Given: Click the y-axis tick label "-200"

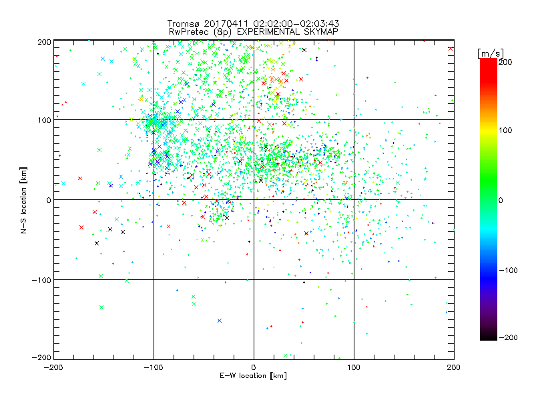Looking at the screenshot, I should [41, 357].
